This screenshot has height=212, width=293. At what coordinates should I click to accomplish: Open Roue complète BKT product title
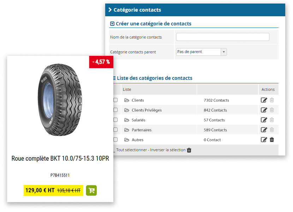(60, 159)
